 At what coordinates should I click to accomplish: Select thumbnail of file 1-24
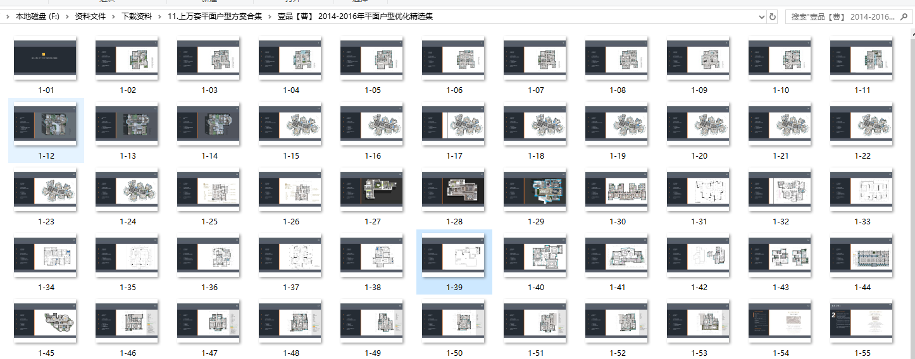point(127,189)
